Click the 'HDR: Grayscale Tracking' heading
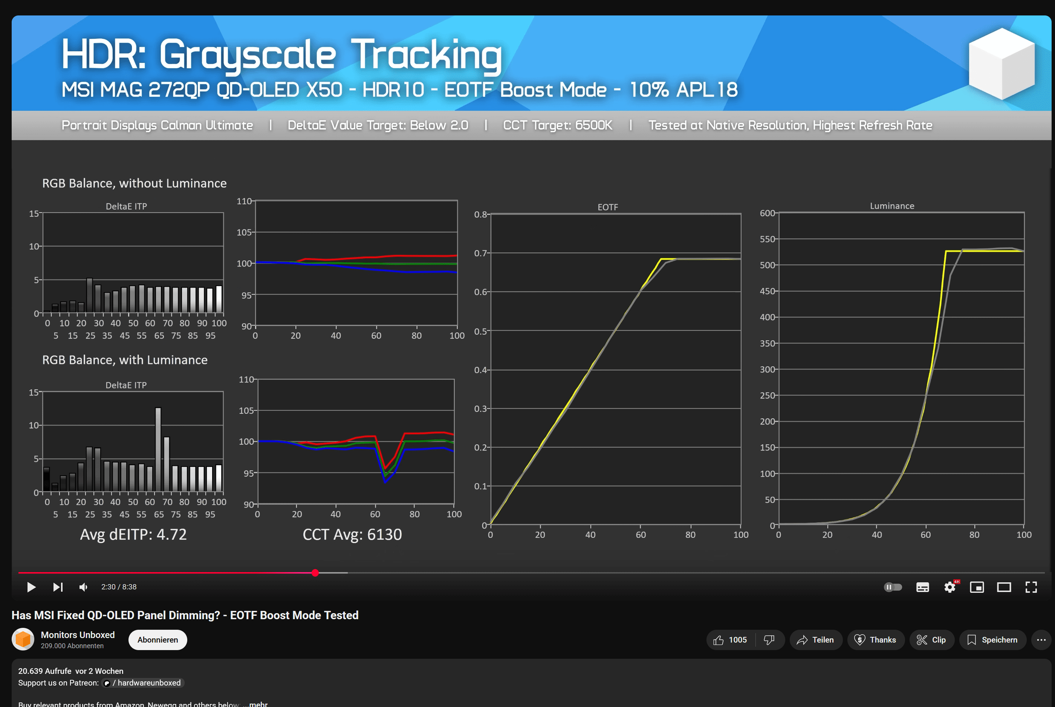 pyautogui.click(x=282, y=55)
